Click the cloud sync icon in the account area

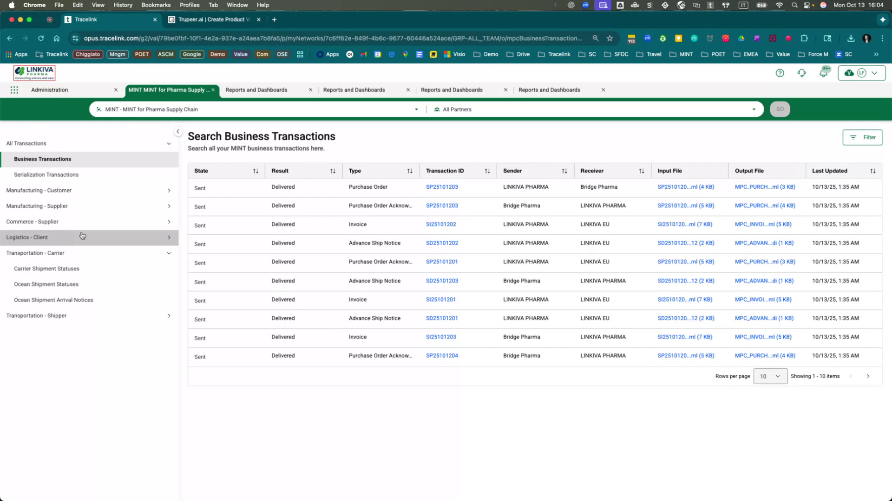coord(849,73)
